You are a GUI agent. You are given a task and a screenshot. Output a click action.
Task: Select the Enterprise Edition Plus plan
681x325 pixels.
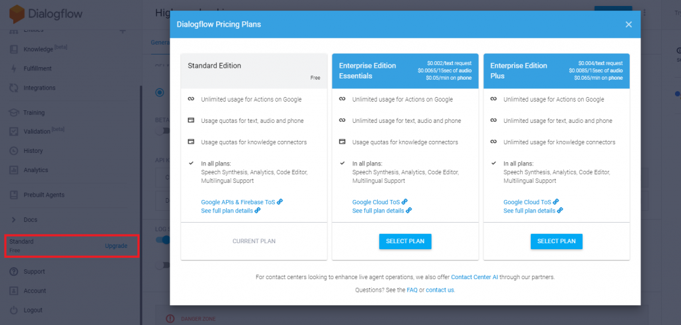(x=556, y=241)
